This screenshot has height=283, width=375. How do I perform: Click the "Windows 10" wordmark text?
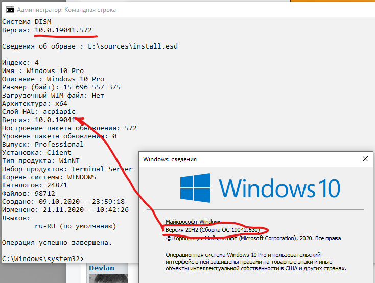(280, 188)
